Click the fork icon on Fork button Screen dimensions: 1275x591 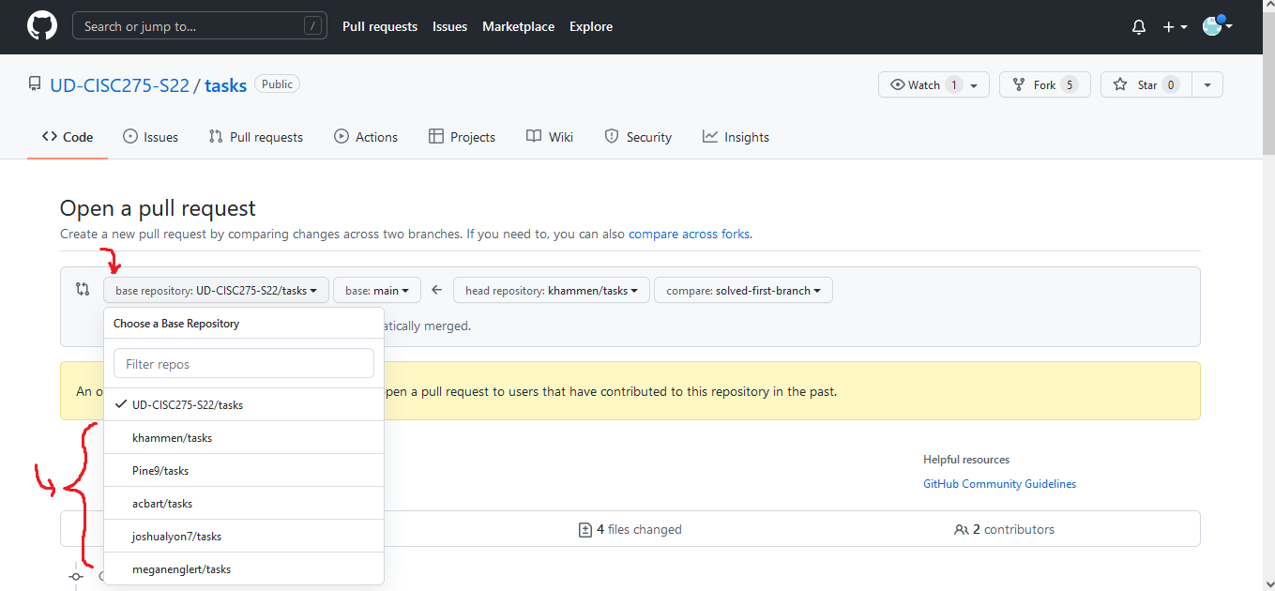[1019, 84]
